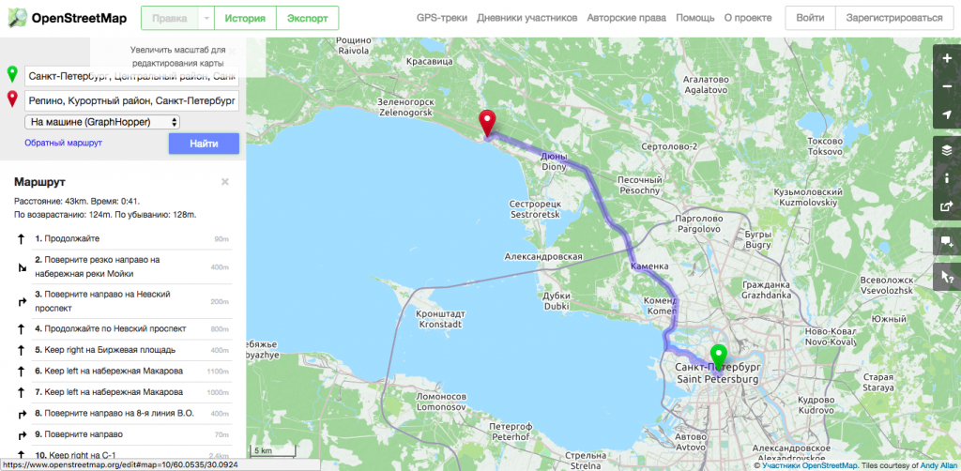Open the routing engine dropdown На машине (GraphHopper)
This screenshot has width=961, height=471.
pyautogui.click(x=101, y=122)
